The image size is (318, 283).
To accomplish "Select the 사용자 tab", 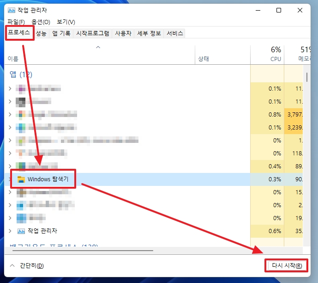I will 123,33.
